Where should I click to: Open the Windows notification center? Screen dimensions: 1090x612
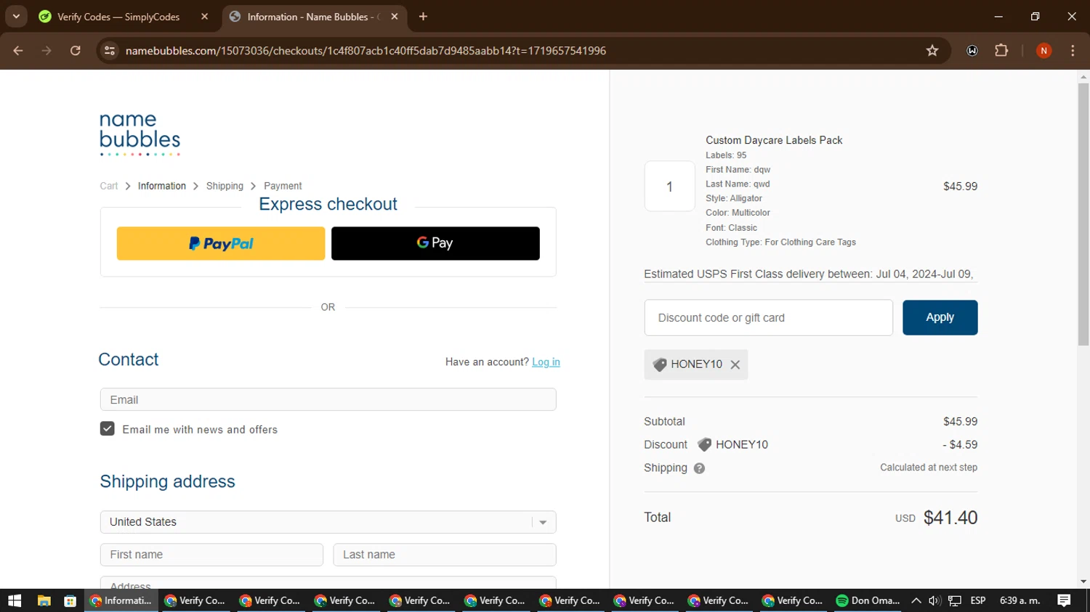tap(1064, 600)
